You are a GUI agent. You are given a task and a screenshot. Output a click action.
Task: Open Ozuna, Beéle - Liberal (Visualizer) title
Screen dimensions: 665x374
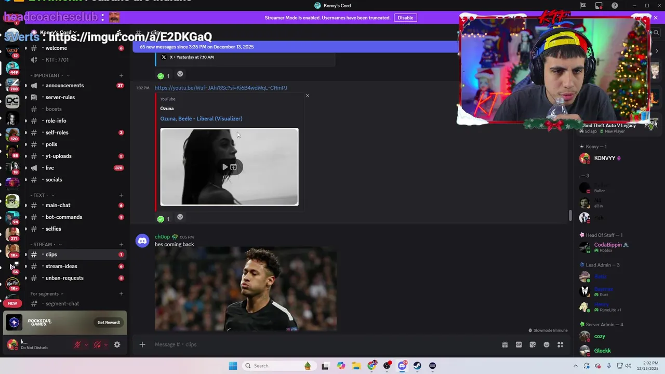point(201,118)
